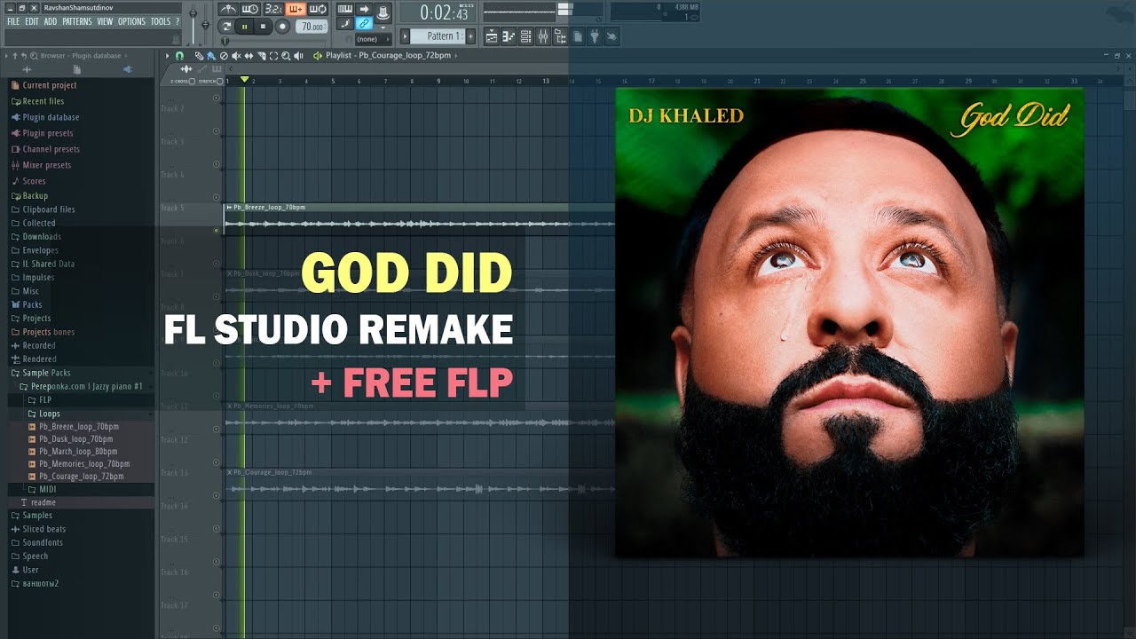Expand the Recent files browser folder

(43, 101)
